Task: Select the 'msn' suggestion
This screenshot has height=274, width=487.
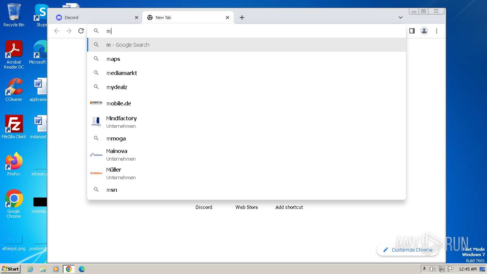Action: point(247,190)
